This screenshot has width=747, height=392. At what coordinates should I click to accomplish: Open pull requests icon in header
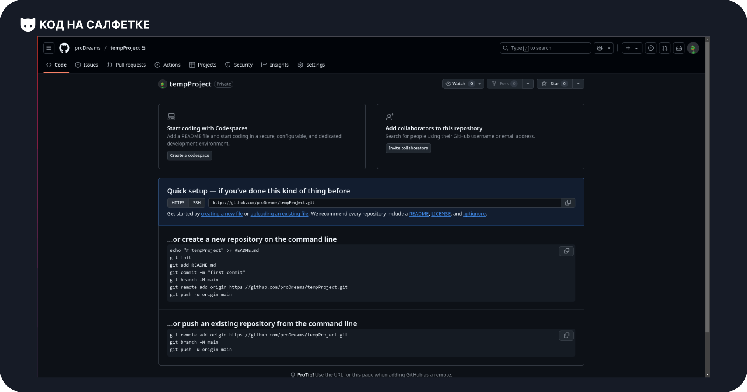tap(665, 48)
